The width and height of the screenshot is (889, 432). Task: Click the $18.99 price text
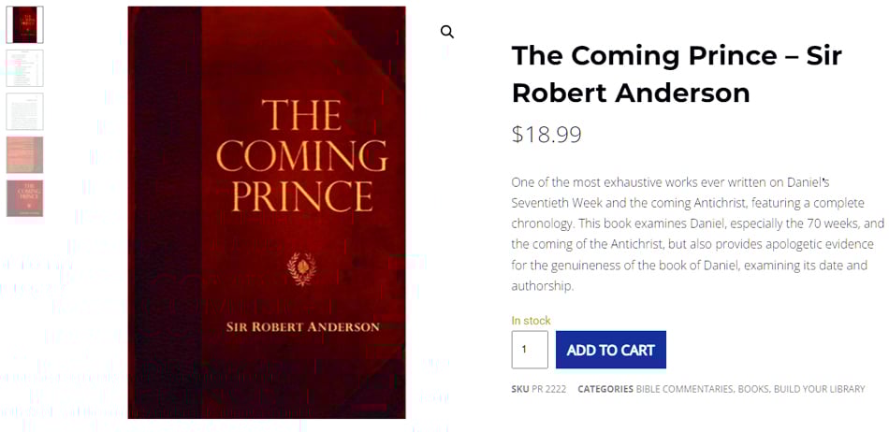[x=547, y=135]
